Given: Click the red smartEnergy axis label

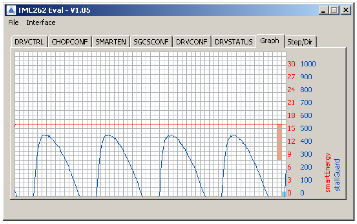Looking at the screenshot, I should (x=328, y=173).
